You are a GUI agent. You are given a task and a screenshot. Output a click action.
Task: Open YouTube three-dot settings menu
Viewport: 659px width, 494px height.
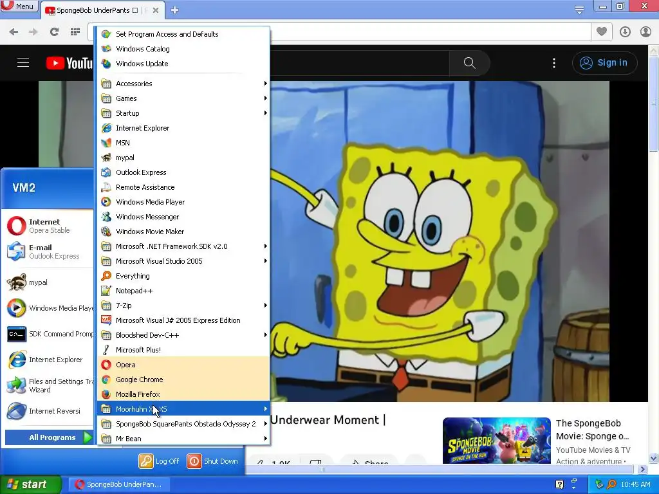(554, 63)
